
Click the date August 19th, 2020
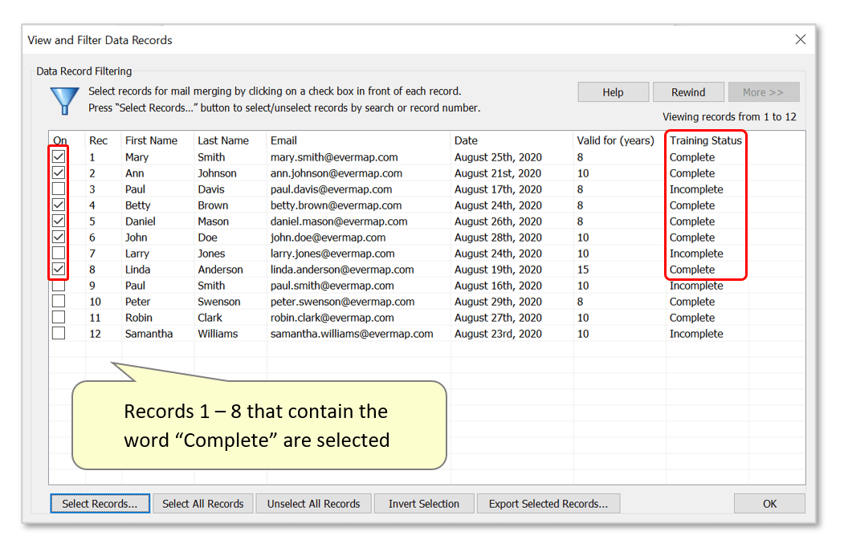pos(498,270)
